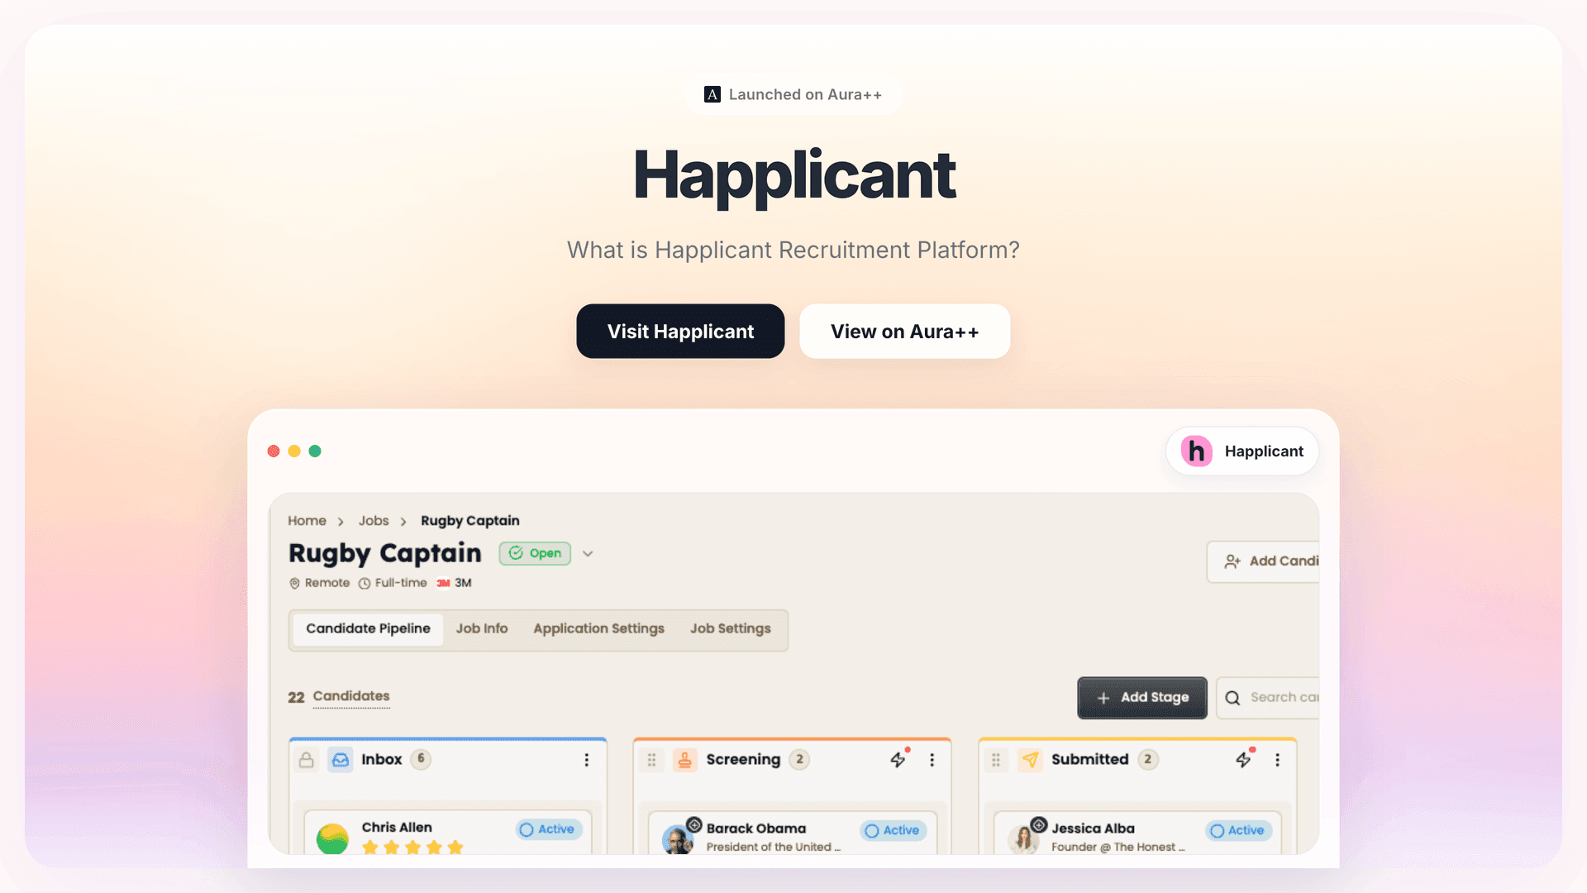Click the lock icon in Inbox column
This screenshot has height=893, width=1587.
point(307,760)
